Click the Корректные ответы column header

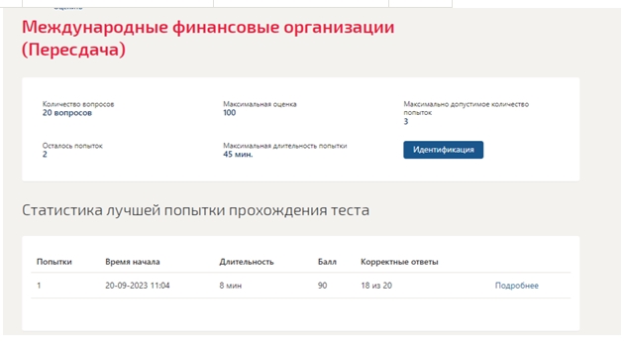coord(399,262)
